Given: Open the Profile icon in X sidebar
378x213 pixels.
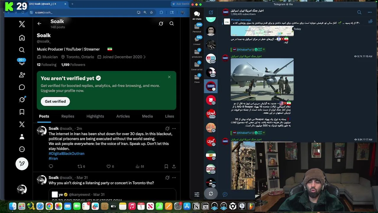Looking at the screenshot, I should click(22, 137).
